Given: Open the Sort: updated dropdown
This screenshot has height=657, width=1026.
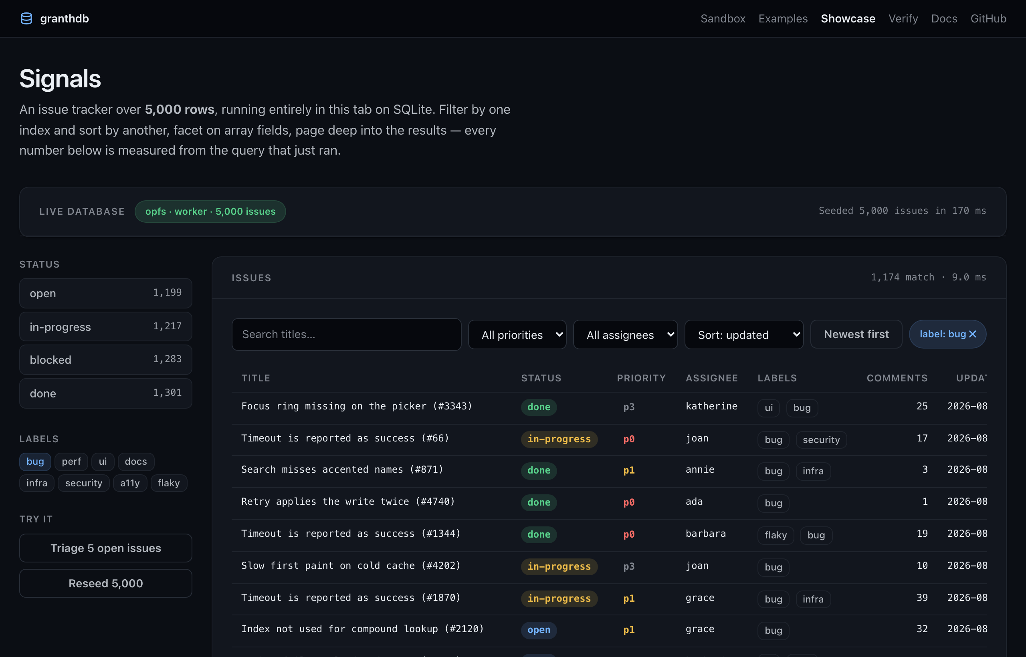Looking at the screenshot, I should click(x=743, y=335).
